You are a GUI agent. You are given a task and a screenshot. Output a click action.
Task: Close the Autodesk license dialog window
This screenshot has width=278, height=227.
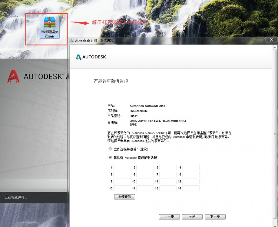pos(271,39)
